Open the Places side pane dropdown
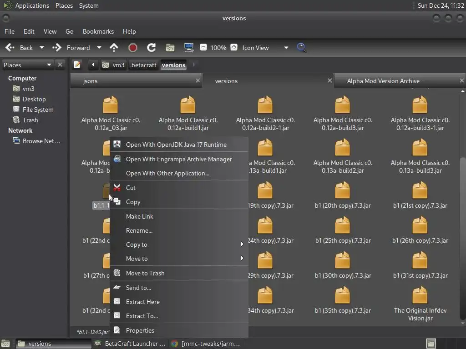Image resolution: width=466 pixels, height=349 pixels. pyautogui.click(x=49, y=65)
